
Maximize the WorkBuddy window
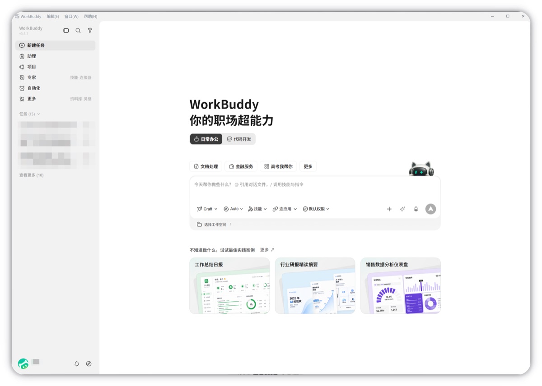pos(508,16)
